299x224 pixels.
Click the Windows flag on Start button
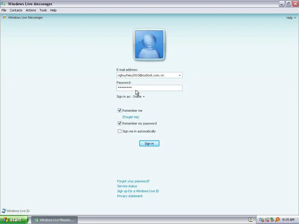point(6,220)
